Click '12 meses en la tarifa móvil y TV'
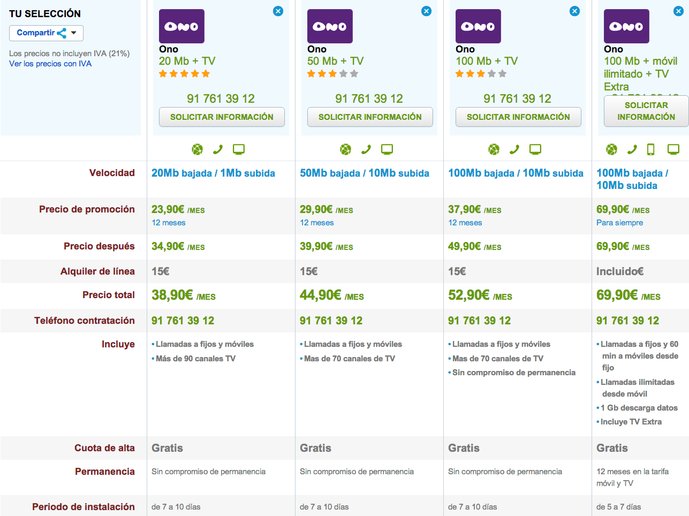Image resolution: width=689 pixels, height=516 pixels. (x=632, y=477)
